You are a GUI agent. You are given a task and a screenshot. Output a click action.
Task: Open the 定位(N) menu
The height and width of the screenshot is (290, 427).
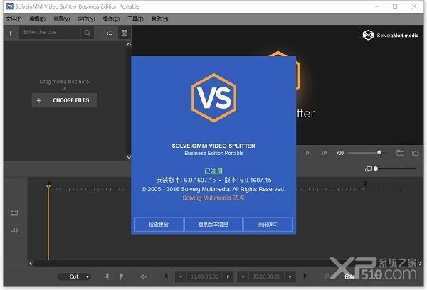86,19
